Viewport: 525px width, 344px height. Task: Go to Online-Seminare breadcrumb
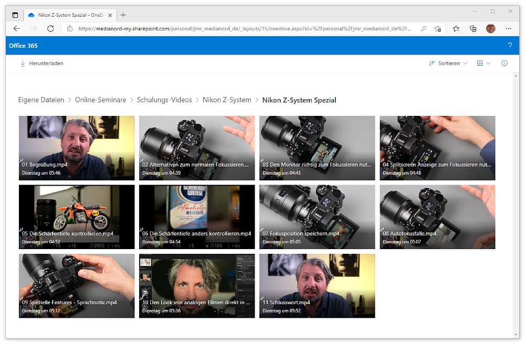pos(100,100)
